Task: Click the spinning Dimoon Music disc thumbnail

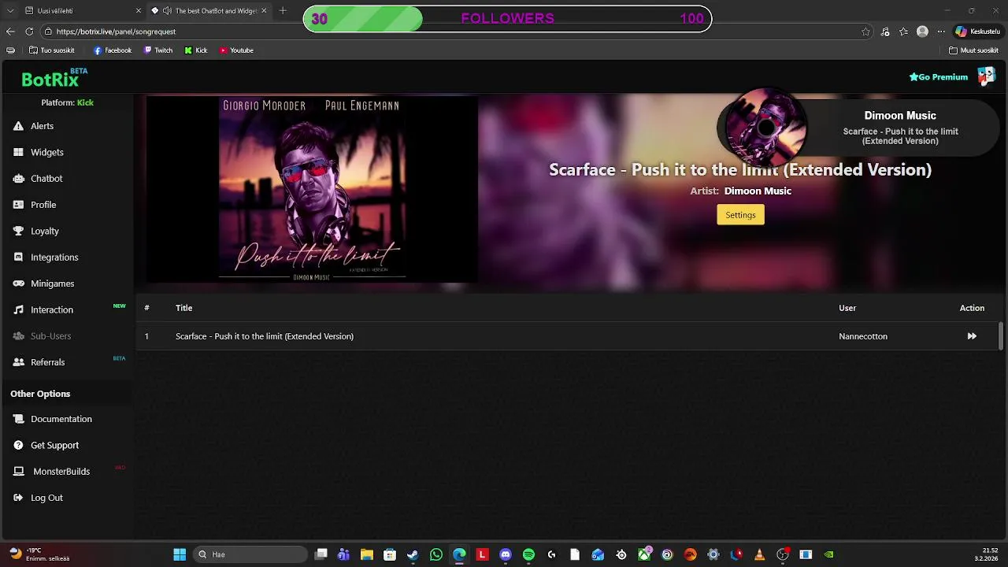Action: (x=765, y=128)
